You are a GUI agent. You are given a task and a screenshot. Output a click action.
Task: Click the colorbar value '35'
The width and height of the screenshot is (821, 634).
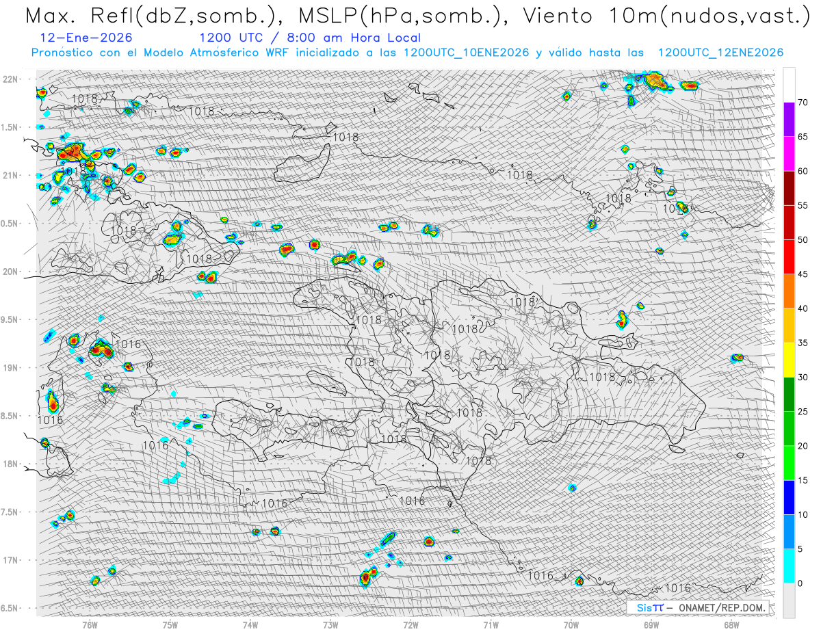(x=803, y=343)
